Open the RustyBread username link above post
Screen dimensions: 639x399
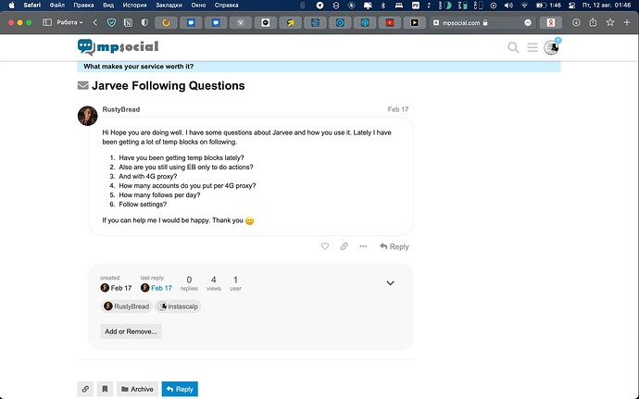121,109
